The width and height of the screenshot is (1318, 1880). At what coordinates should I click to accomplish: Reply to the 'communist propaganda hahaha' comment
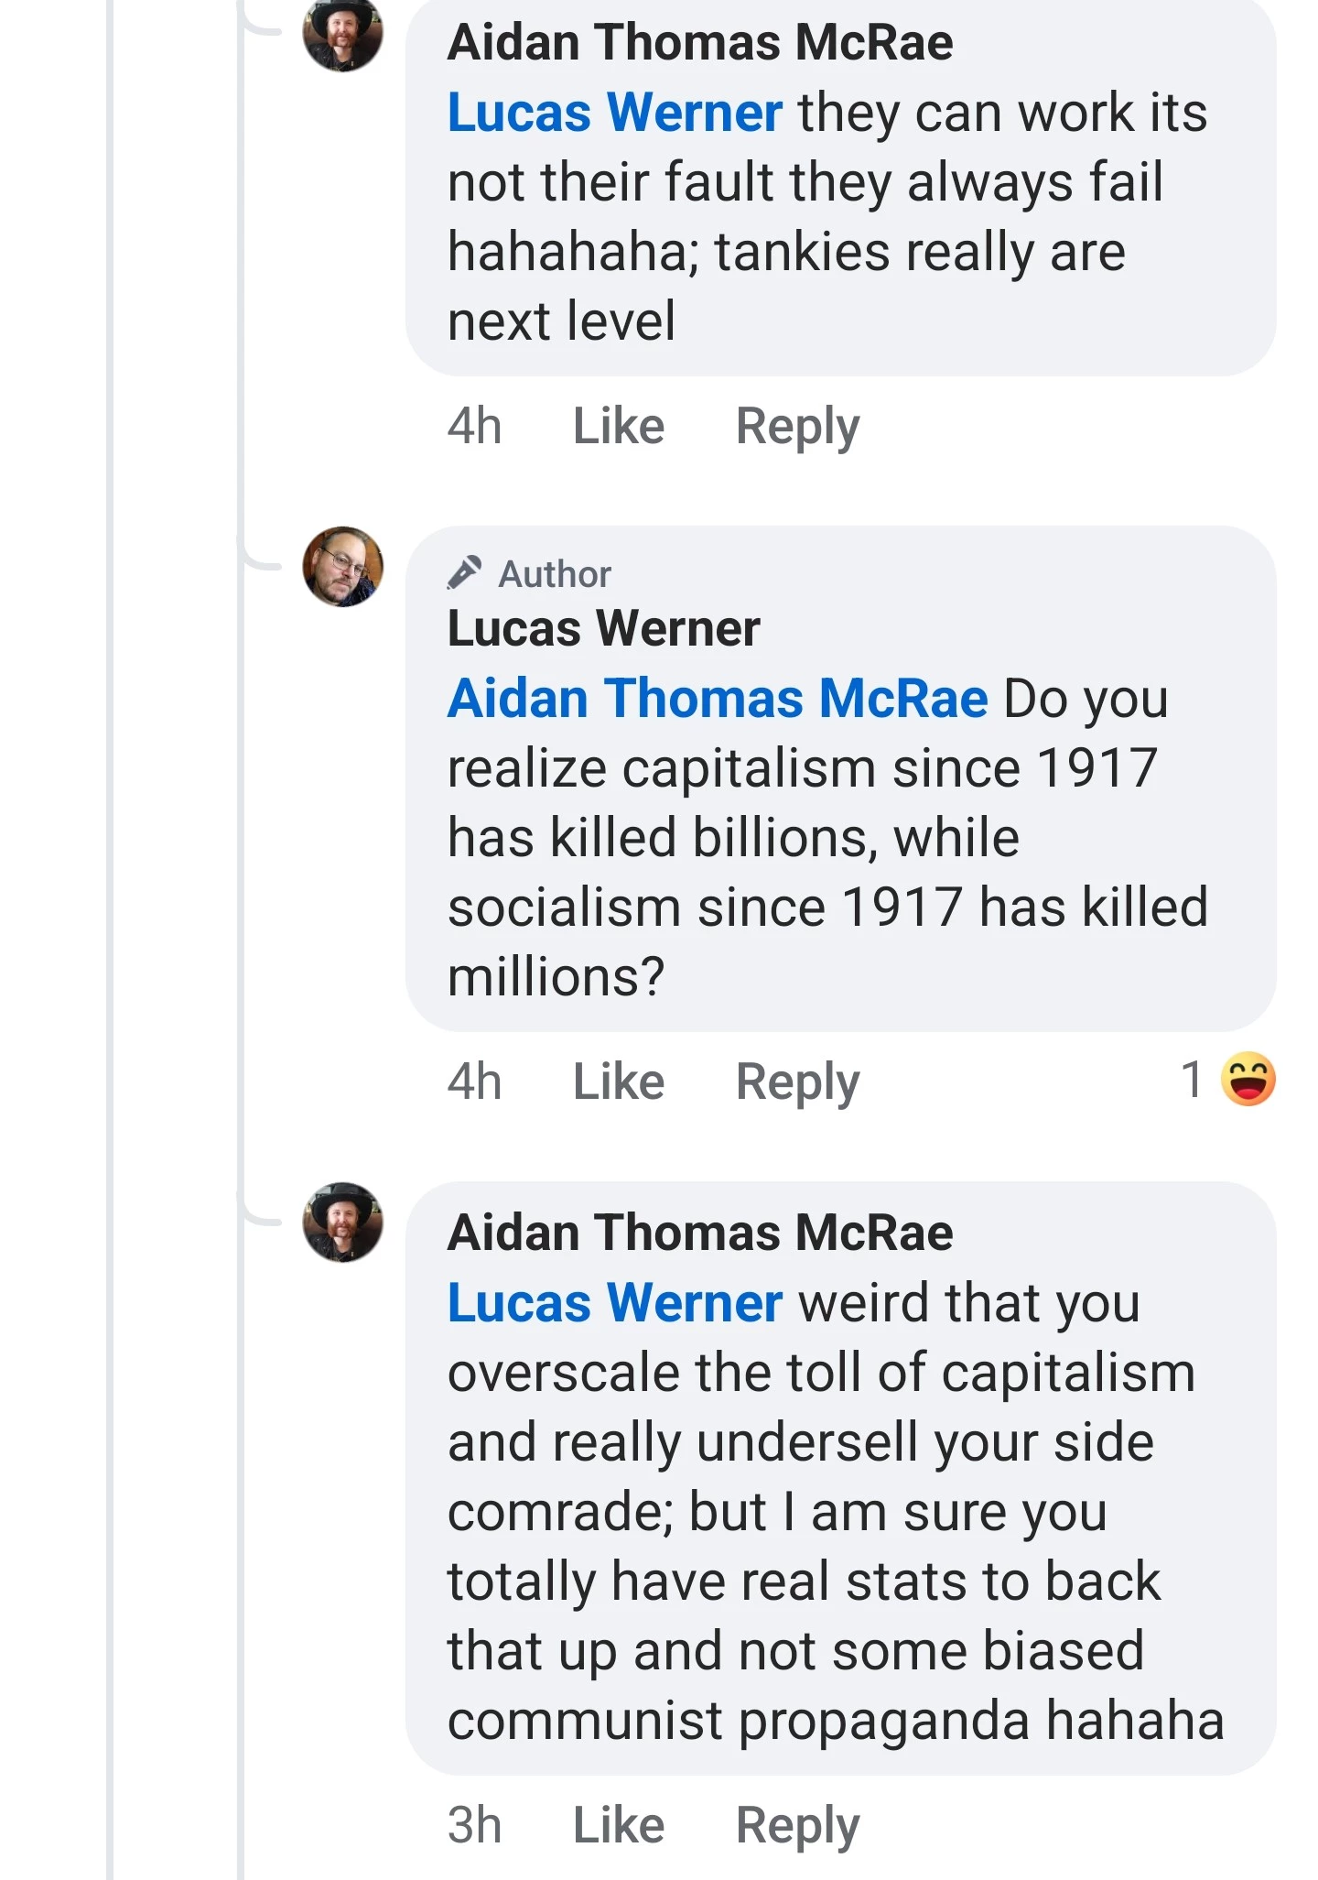(797, 1824)
